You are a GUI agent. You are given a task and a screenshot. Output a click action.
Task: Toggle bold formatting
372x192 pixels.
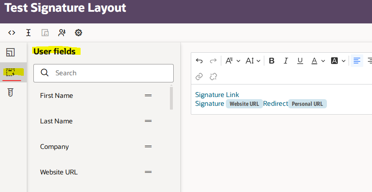click(x=272, y=61)
